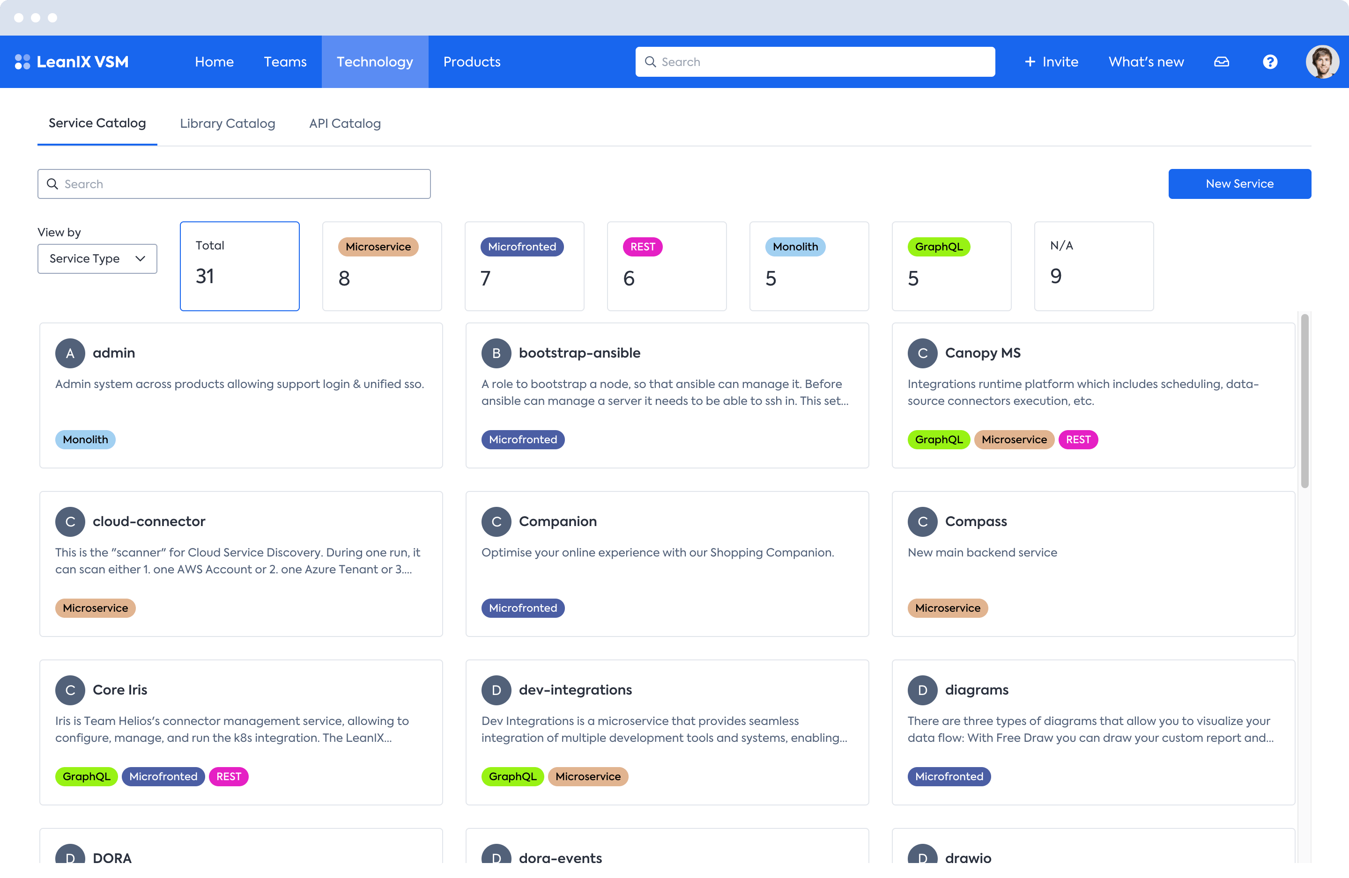Image resolution: width=1349 pixels, height=878 pixels.
Task: Filter by the Microservice 8 card
Action: click(x=382, y=266)
